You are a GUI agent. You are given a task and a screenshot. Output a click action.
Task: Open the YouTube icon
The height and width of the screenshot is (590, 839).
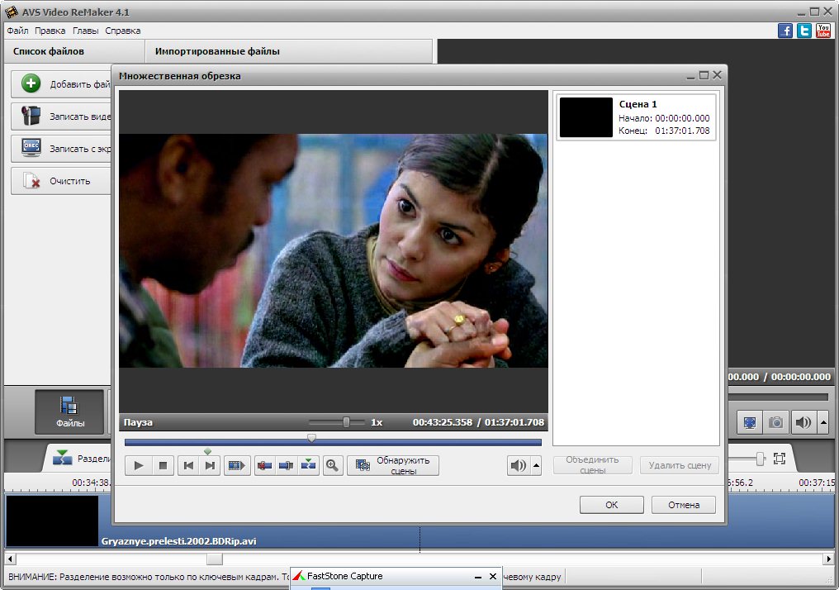(822, 31)
